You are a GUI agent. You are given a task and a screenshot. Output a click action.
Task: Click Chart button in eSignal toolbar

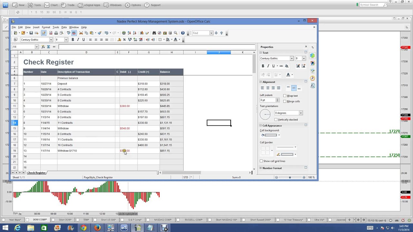click(51, 5)
